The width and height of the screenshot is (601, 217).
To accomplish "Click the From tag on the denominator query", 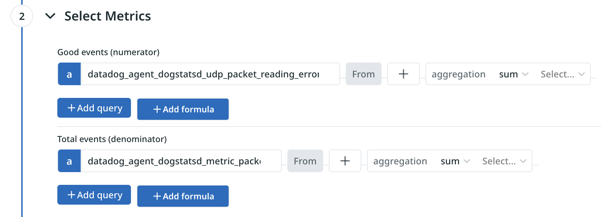I will coord(305,161).
